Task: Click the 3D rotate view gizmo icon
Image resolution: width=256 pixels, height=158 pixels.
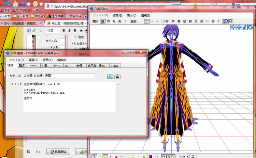Action: click(x=233, y=27)
